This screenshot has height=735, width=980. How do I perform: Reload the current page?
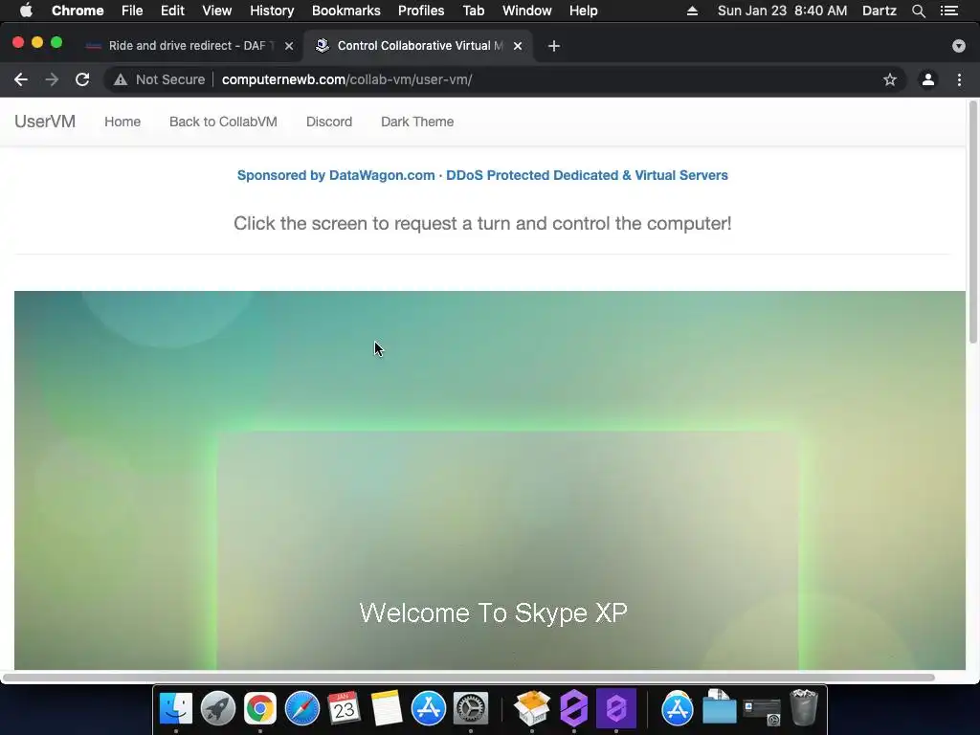point(82,79)
